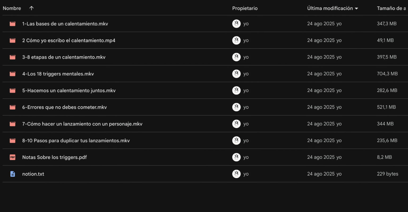The height and width of the screenshot is (212, 408).
Task: Toggle sort direction arrow beside Nombre
Action: click(31, 8)
